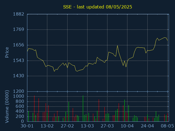This screenshot has width=175, height=131.
Task: Click the 13-03 date label
Action: [87, 126]
